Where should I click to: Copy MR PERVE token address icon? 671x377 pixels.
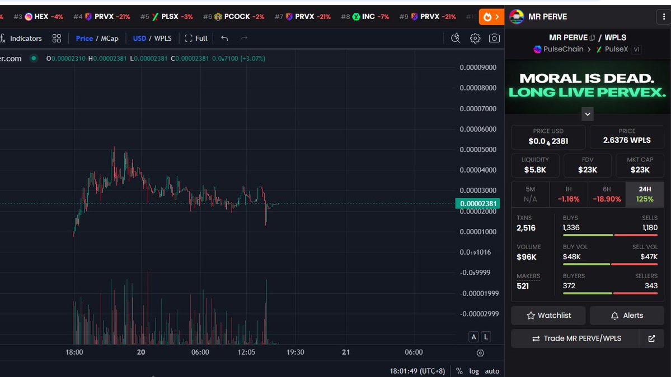coord(592,37)
